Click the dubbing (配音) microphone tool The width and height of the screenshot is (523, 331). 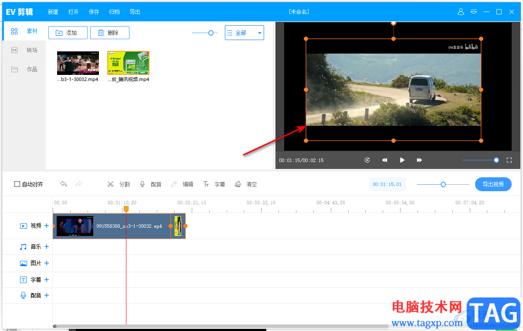tap(150, 184)
